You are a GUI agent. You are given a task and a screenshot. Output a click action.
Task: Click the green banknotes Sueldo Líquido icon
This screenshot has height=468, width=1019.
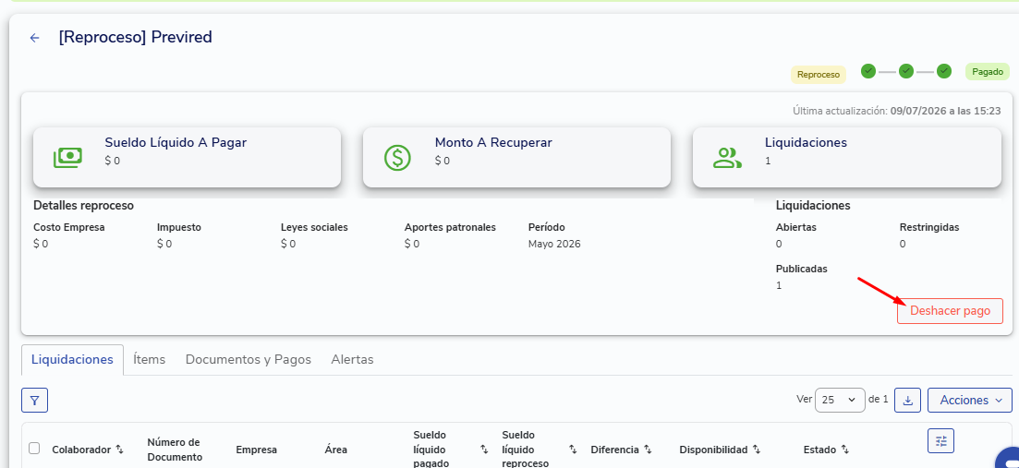[67, 158]
